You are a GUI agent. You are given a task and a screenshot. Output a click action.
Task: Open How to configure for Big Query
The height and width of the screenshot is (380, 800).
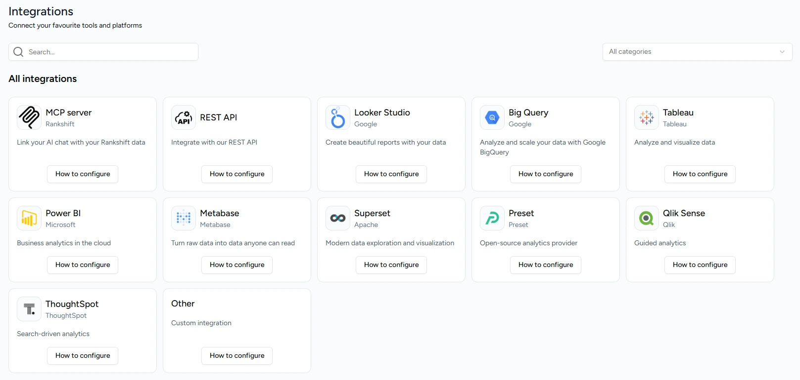click(x=546, y=174)
